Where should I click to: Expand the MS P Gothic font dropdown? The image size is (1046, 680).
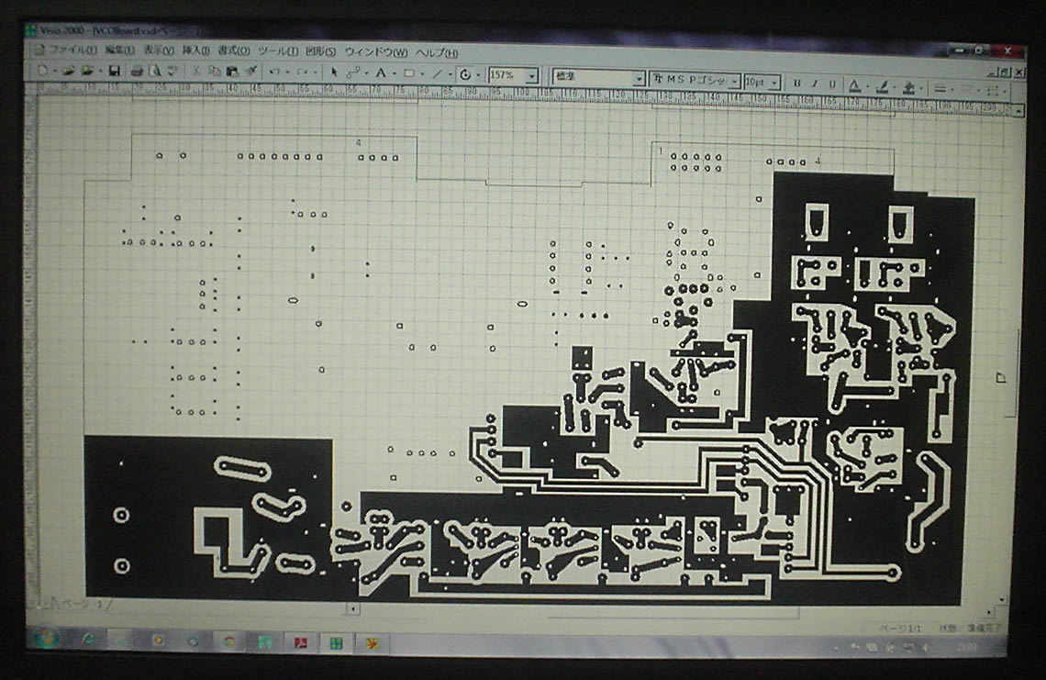tap(736, 82)
